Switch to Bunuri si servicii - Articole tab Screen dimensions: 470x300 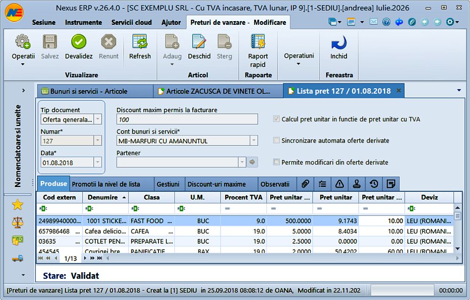pos(95,91)
